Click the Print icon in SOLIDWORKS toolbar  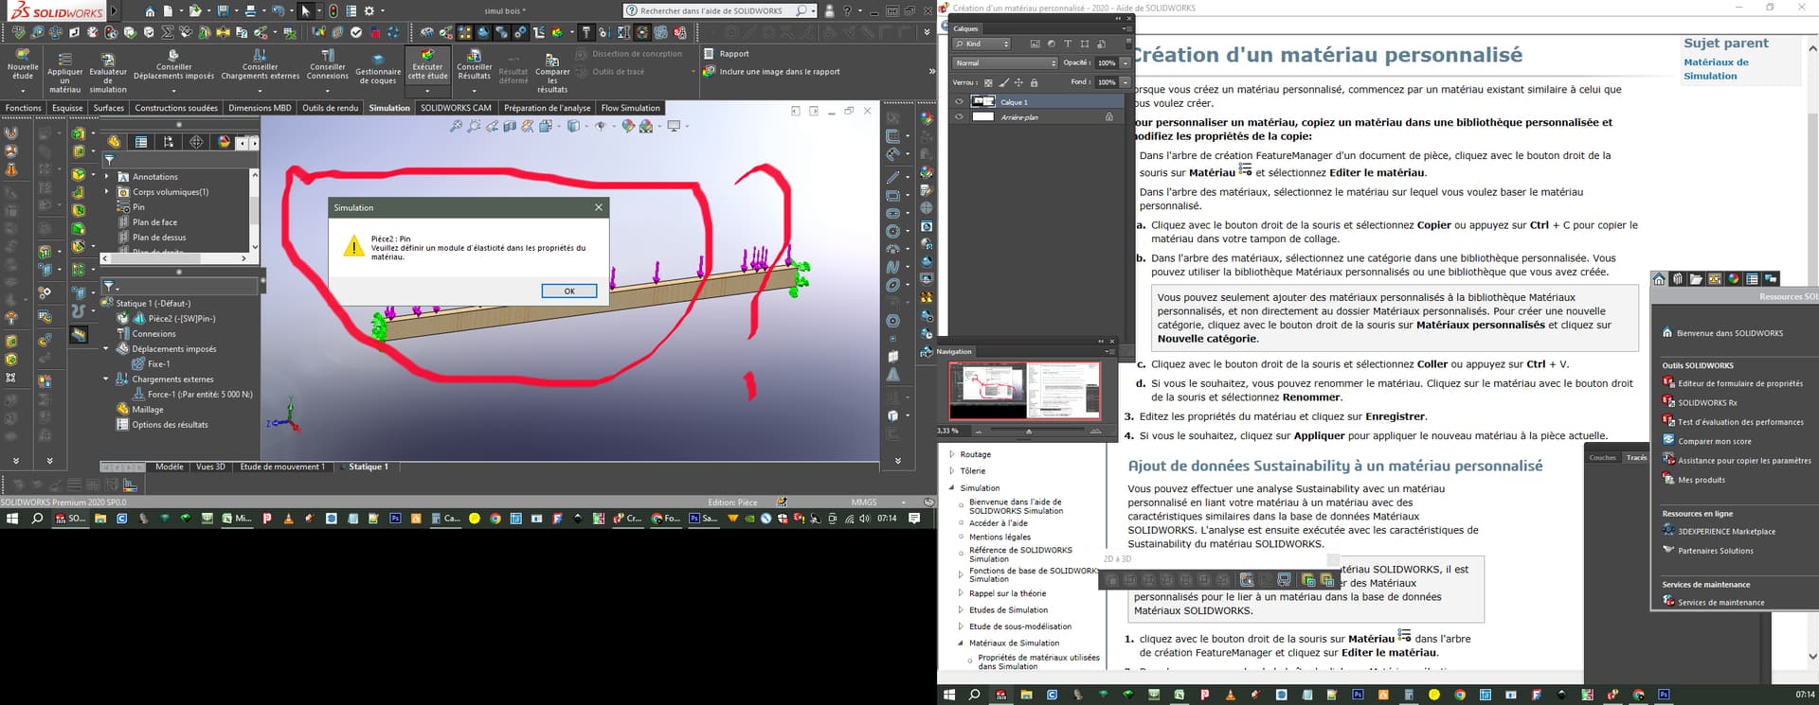tap(250, 11)
